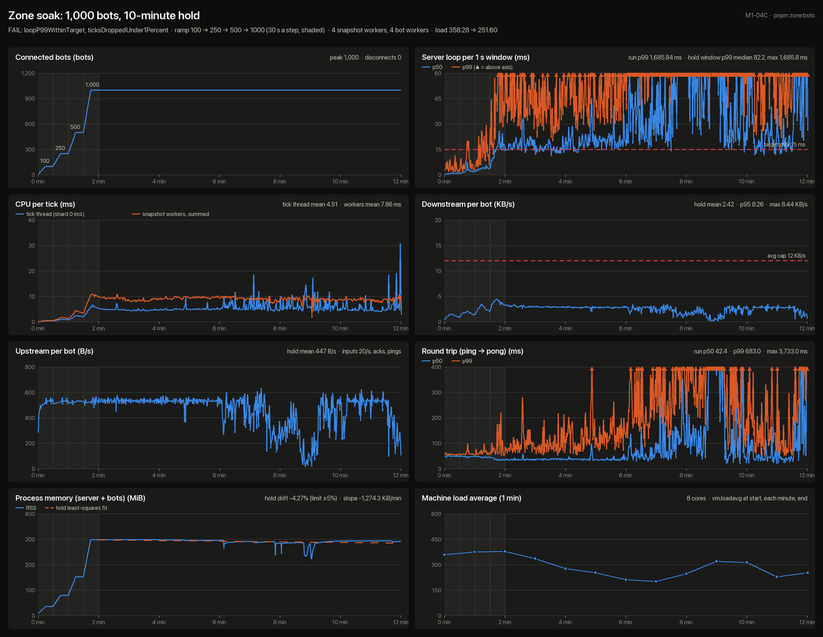Click 'tick thread mean 4.51 · workers mean 7.86 ms'
823x637 pixels.
point(342,204)
